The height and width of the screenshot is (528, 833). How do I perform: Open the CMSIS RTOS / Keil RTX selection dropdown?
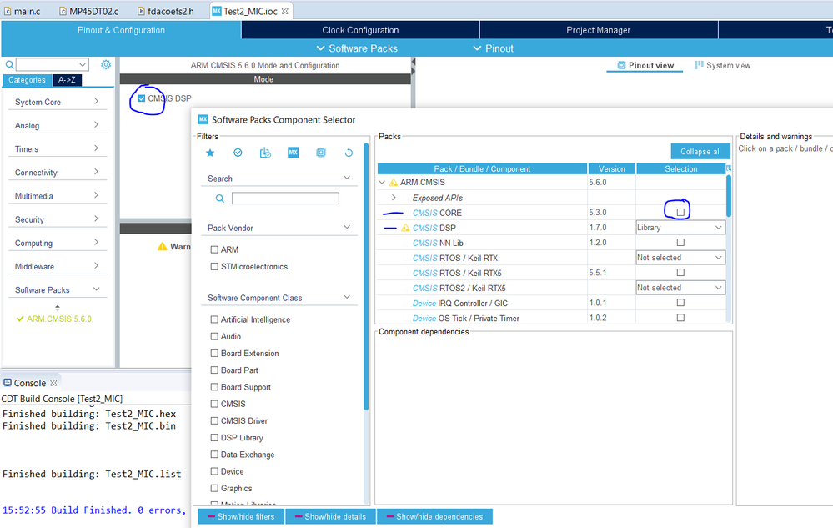click(x=680, y=258)
